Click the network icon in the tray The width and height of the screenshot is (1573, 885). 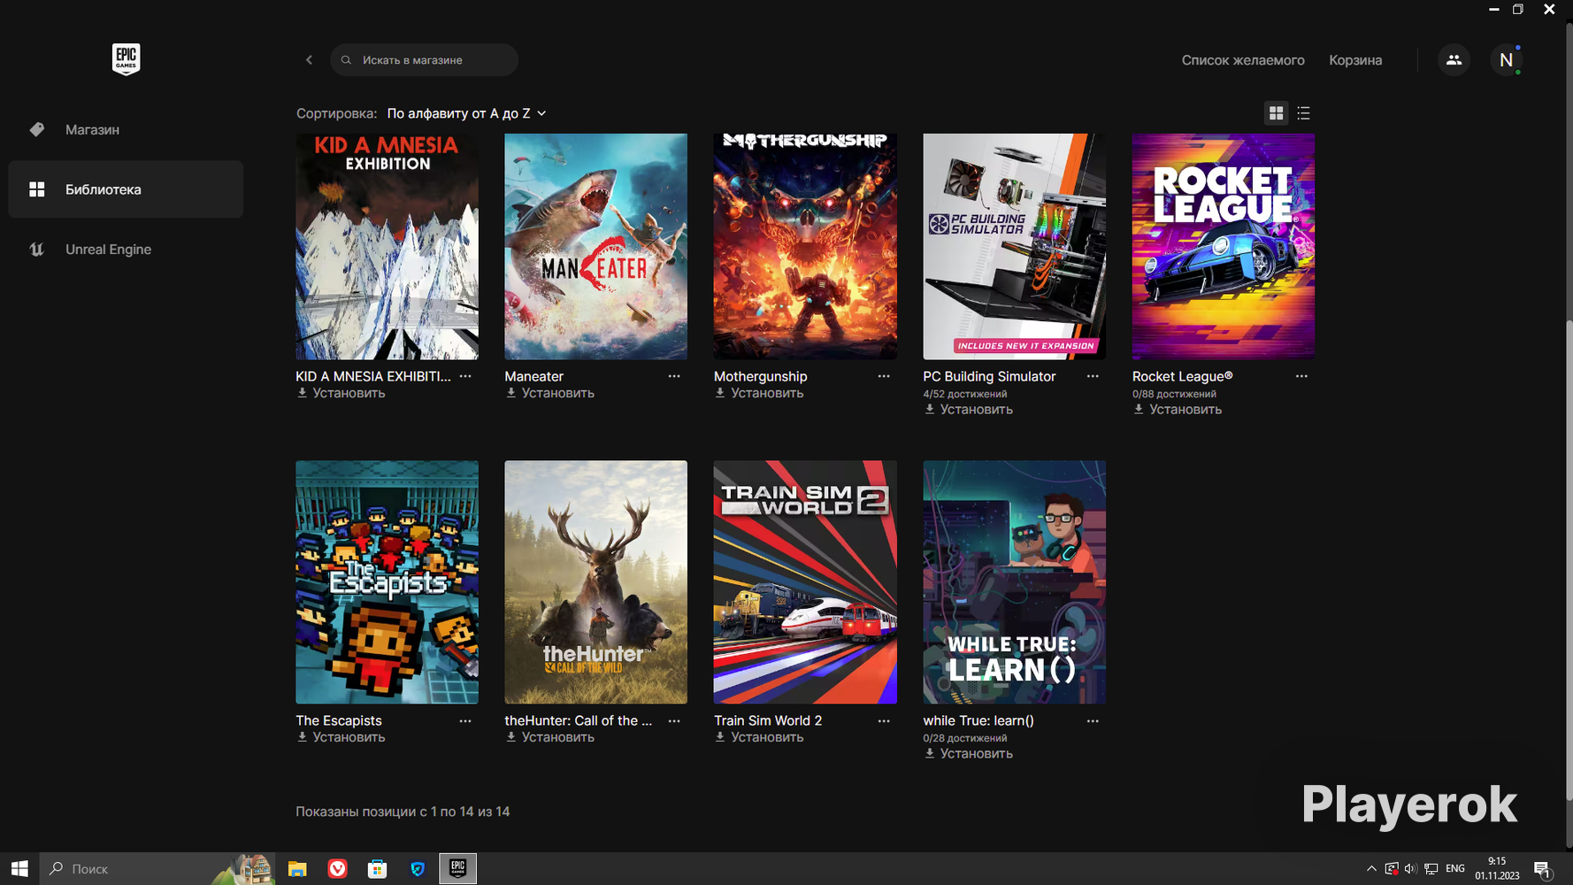[x=1431, y=869]
